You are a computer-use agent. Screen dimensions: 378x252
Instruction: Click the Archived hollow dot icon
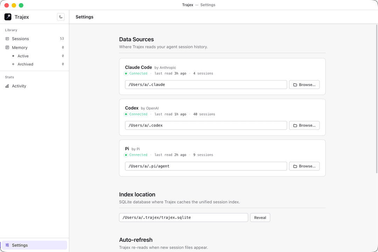click(x=13, y=64)
